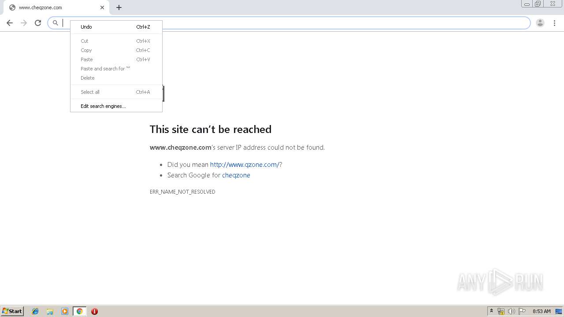Open the red Opera taskbar icon
Screen dimensions: 564x317
coord(94,311)
